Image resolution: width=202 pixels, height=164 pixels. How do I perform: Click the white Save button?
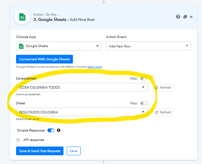pos(74,151)
